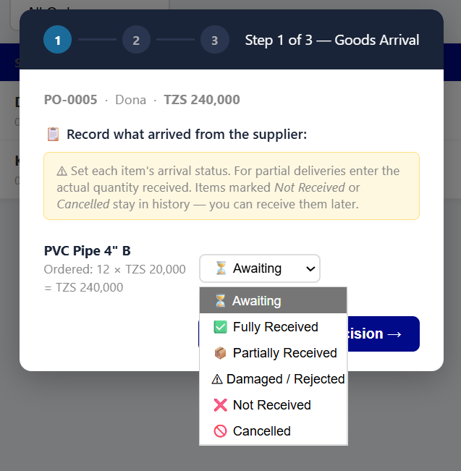Click the PO-0005 order number
Image resolution: width=461 pixels, height=471 pixels.
coord(70,100)
